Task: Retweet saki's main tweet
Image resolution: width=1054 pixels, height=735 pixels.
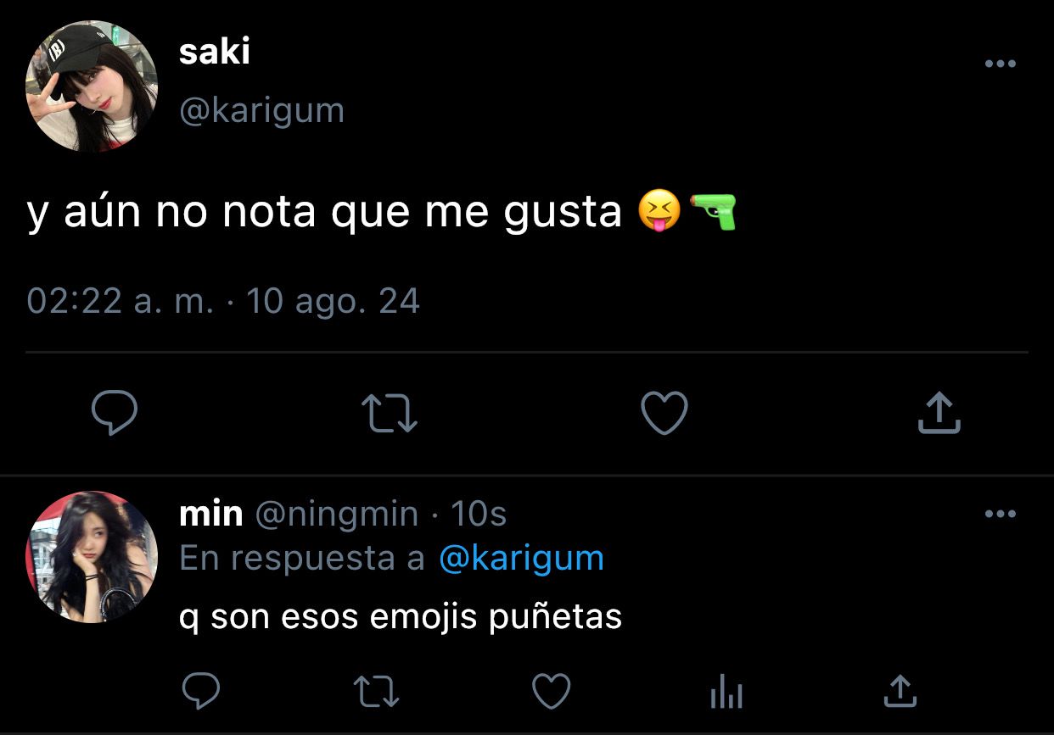Action: click(x=390, y=413)
